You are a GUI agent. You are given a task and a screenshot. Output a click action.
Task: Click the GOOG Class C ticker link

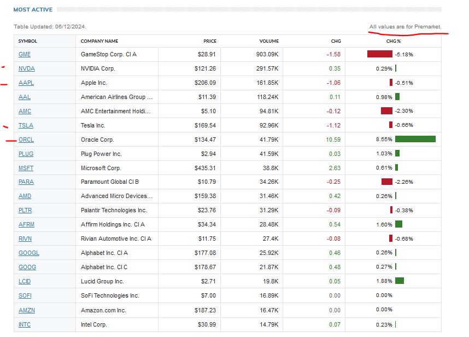click(27, 267)
